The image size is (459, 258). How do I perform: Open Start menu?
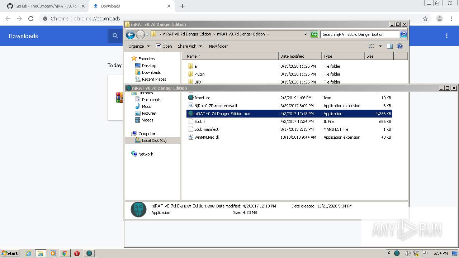[x=10, y=253]
